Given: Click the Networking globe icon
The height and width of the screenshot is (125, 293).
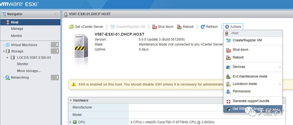Looking at the screenshot, I should tap(8, 77).
